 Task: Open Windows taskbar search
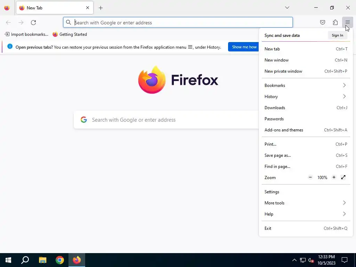[x=25, y=260]
